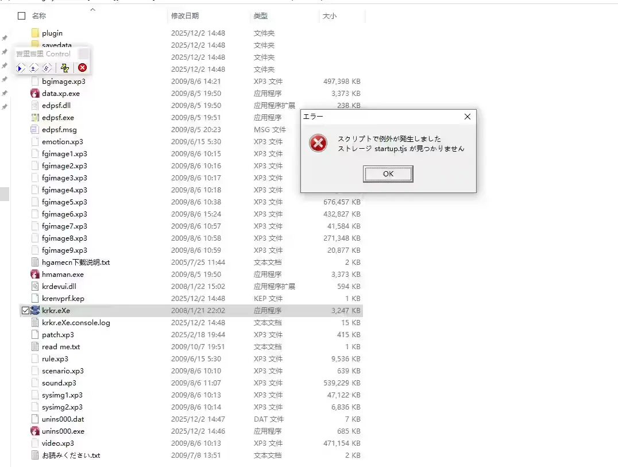Click the patch.xp3 file icon
This screenshot has height=467, width=618.
35,334
